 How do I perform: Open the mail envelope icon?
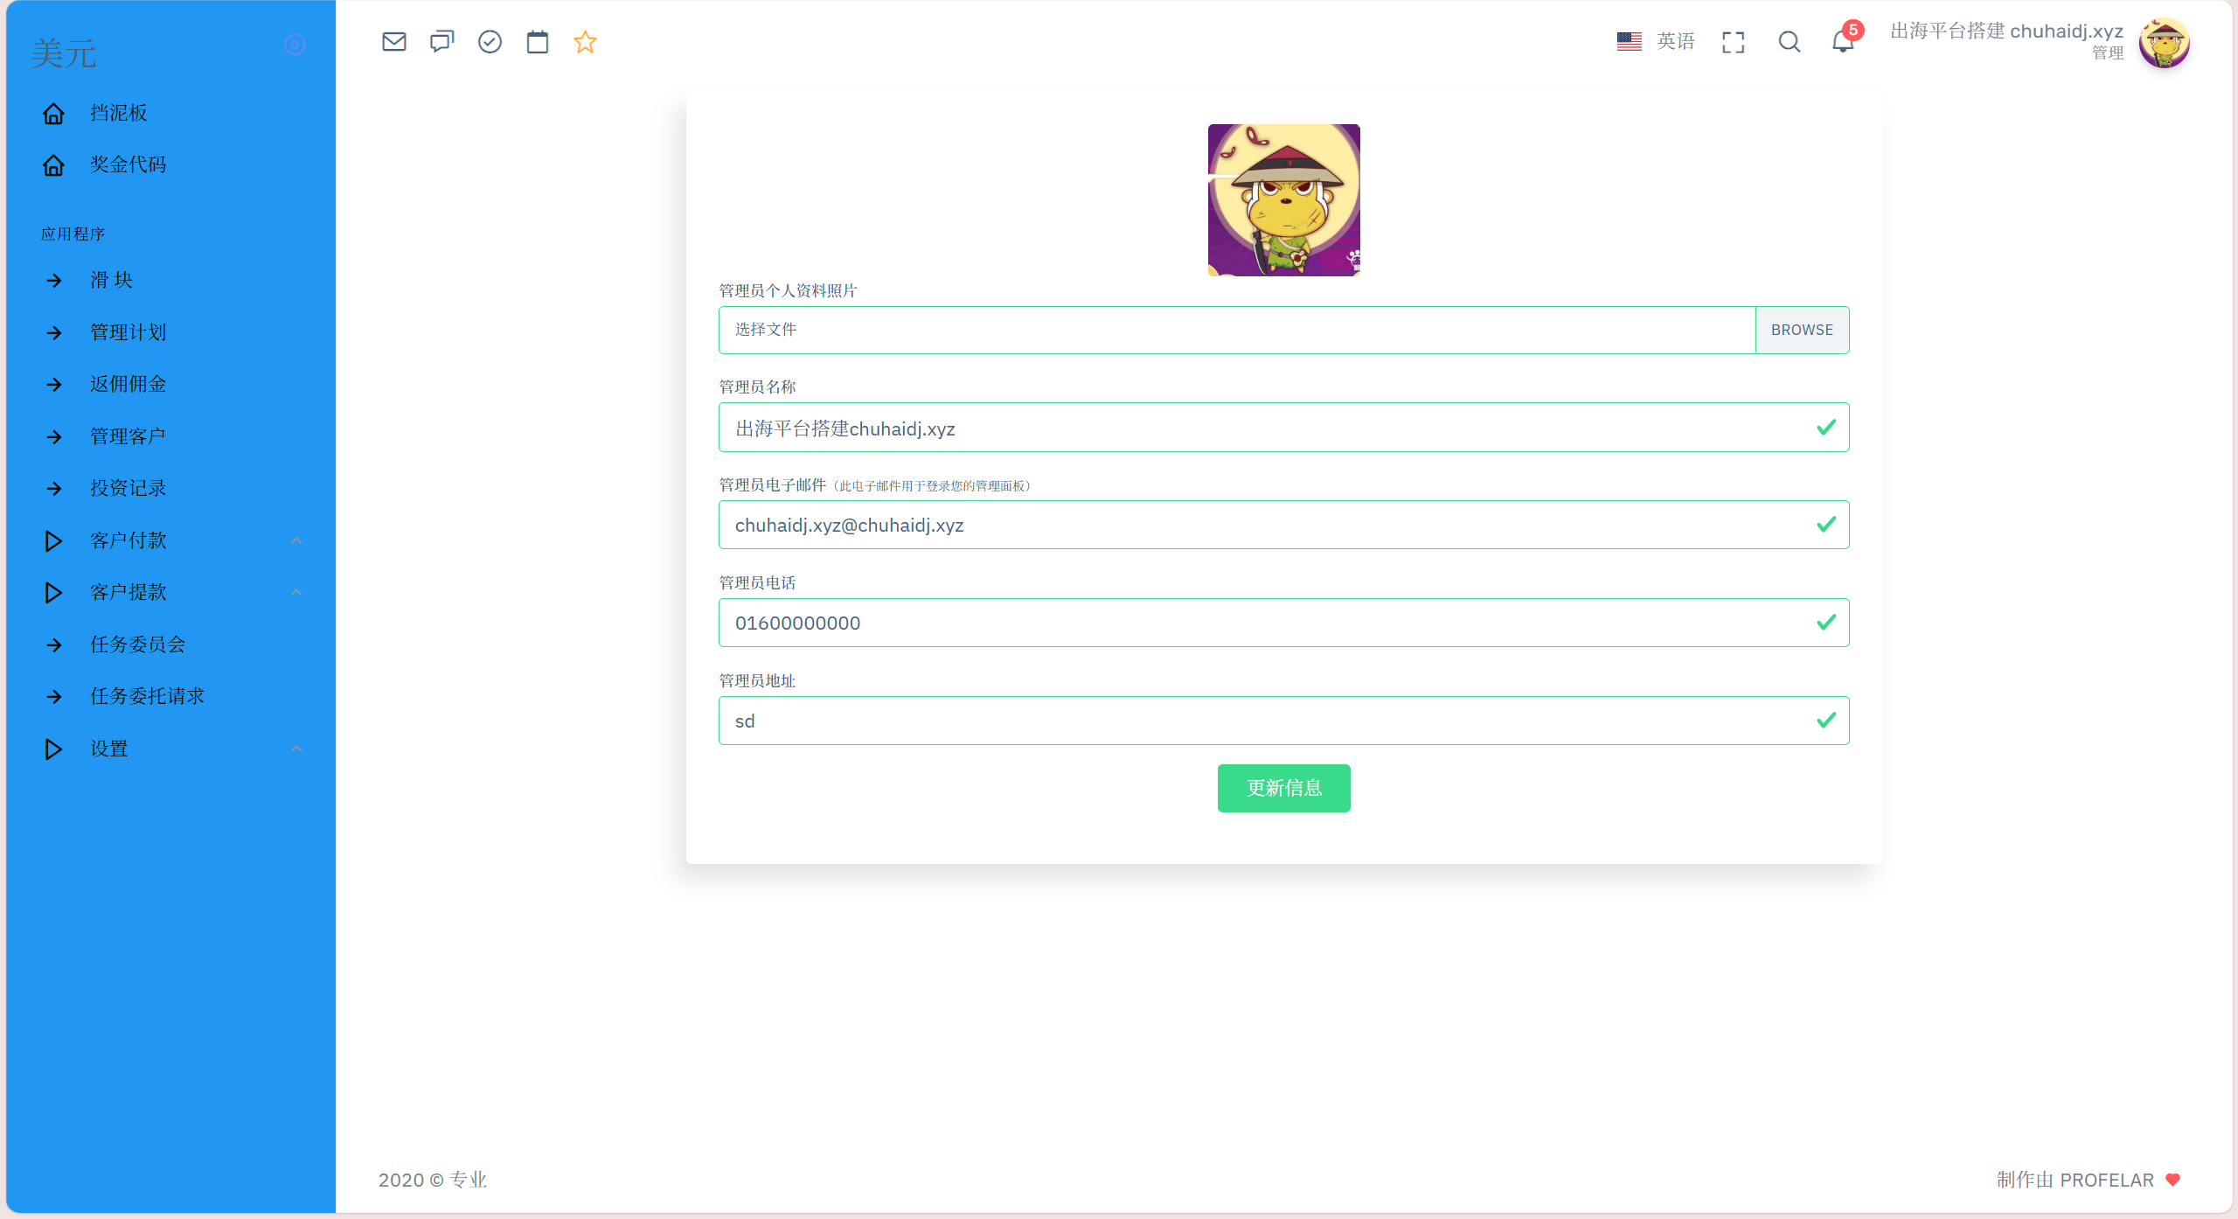394,41
